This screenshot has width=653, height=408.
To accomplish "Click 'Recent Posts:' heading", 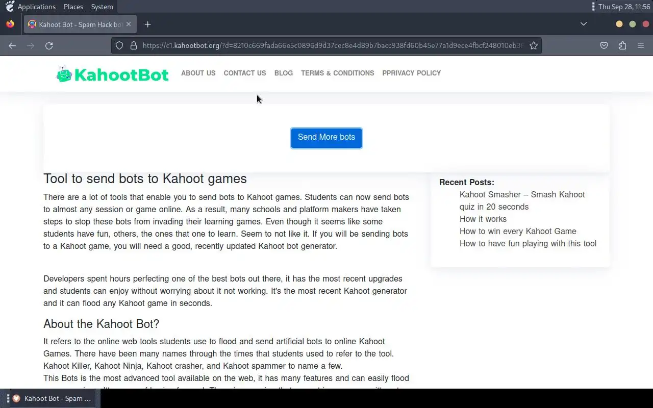I will coord(467,182).
